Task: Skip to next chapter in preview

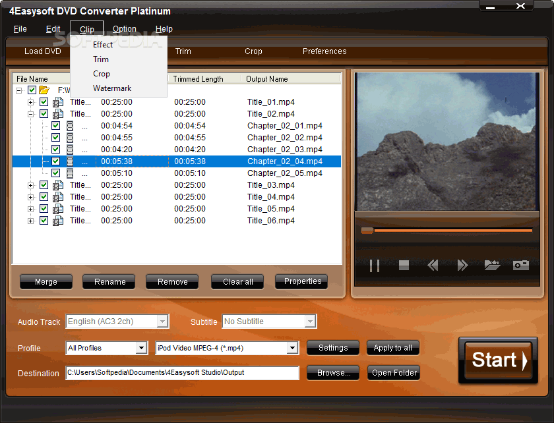Action: click(462, 265)
